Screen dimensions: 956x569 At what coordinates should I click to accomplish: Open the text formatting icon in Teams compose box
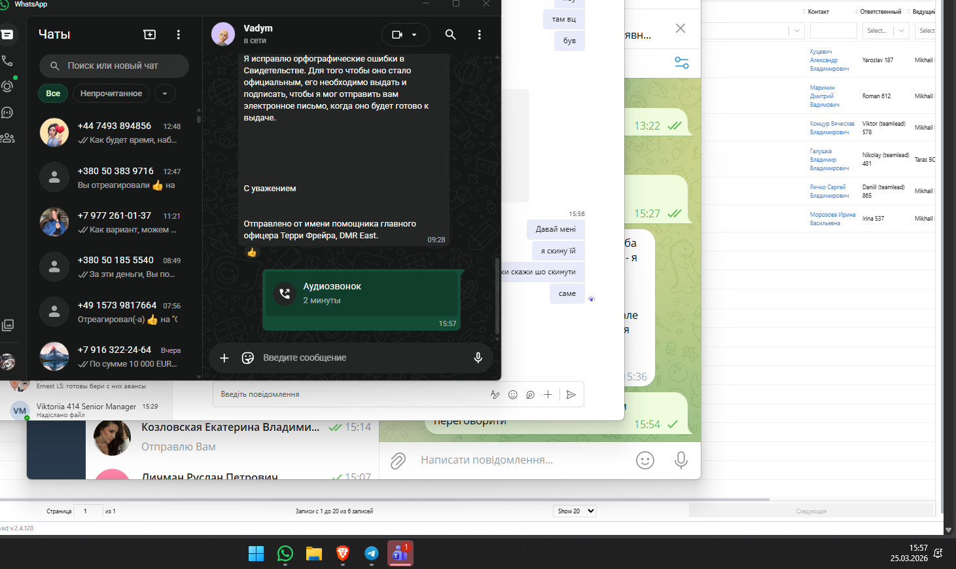point(495,395)
